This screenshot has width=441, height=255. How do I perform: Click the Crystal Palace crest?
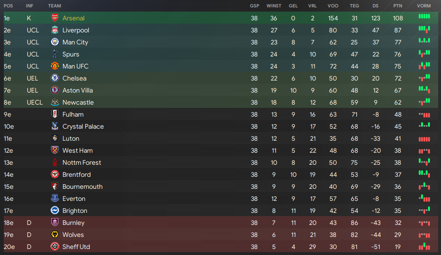click(55, 126)
